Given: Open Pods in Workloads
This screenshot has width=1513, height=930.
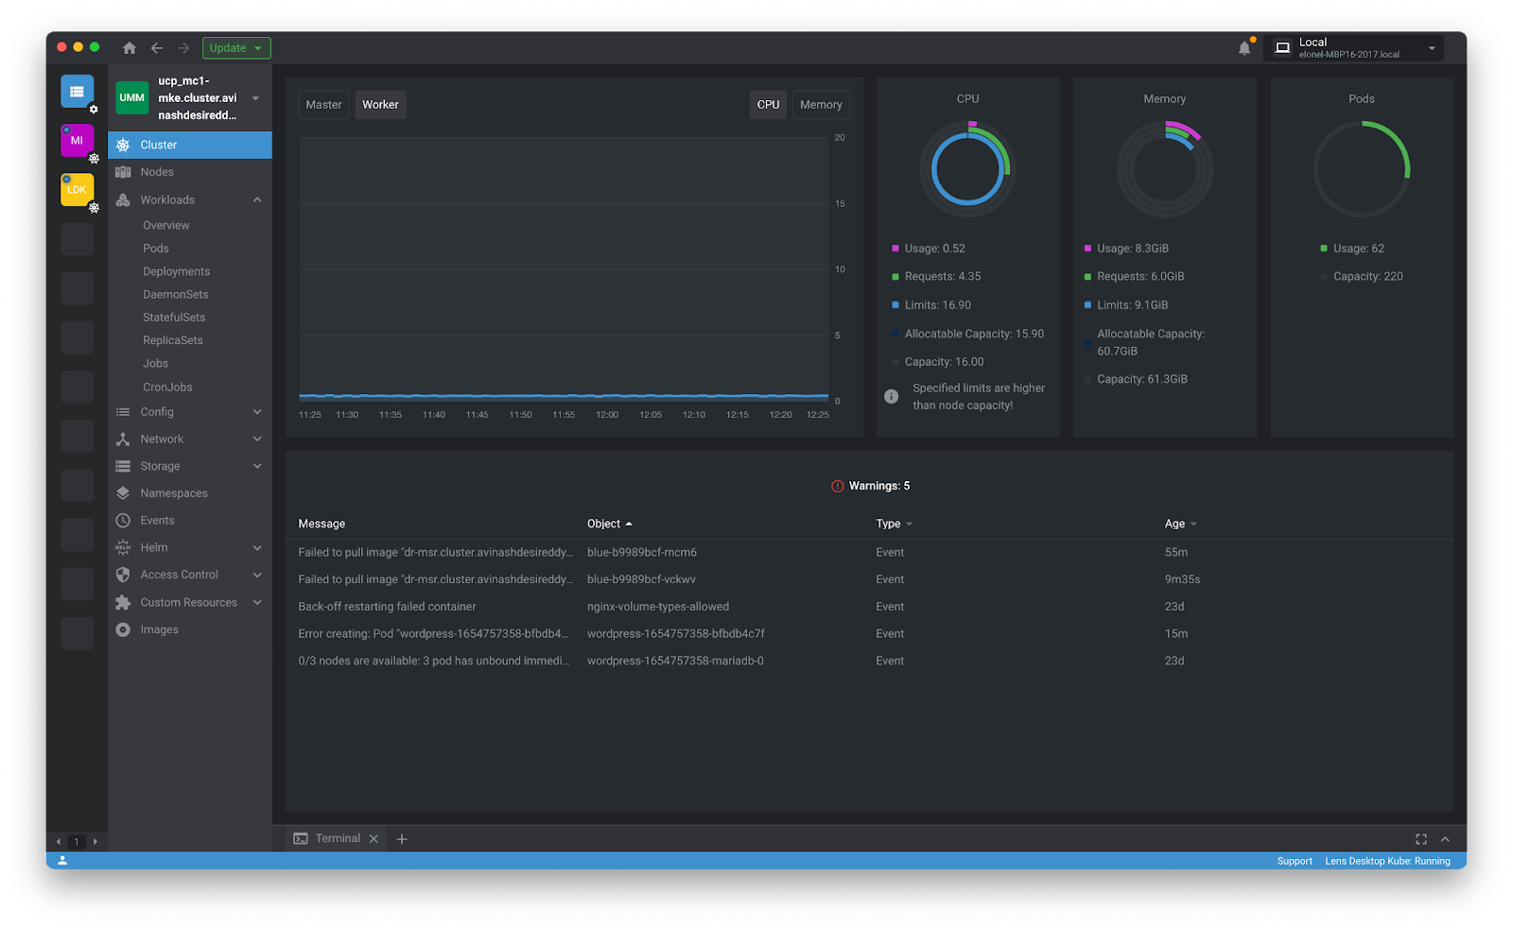Looking at the screenshot, I should point(156,249).
